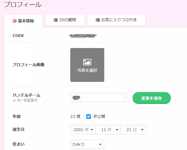187x150 pixels.
Task: Select the 基本情報 tab
Action: (24, 21)
